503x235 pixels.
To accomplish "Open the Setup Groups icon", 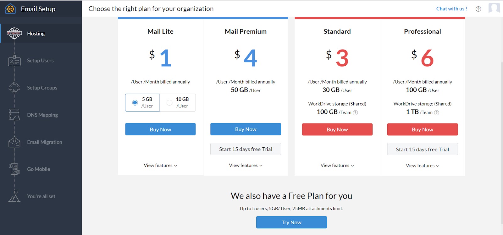I will coord(14,88).
